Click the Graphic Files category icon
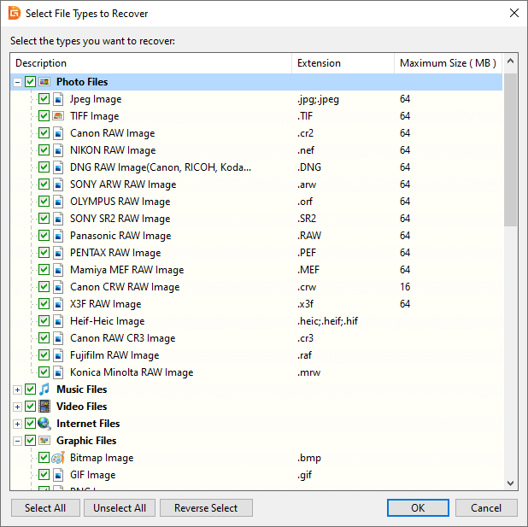The height and width of the screenshot is (527, 528). 44,441
